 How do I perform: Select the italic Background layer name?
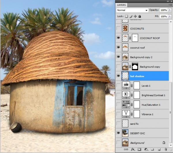click(x=137, y=143)
